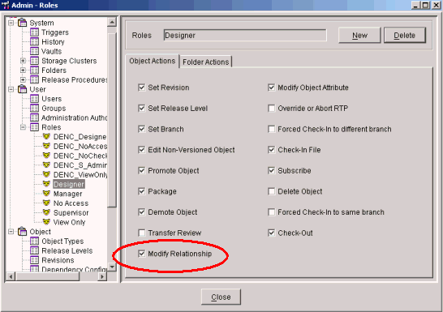Viewport: 443px width, 312px height.
Task: Select the Object Actions tab
Action: 153,61
